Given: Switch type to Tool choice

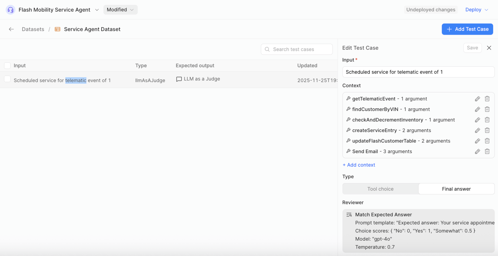Looking at the screenshot, I should coord(380,189).
